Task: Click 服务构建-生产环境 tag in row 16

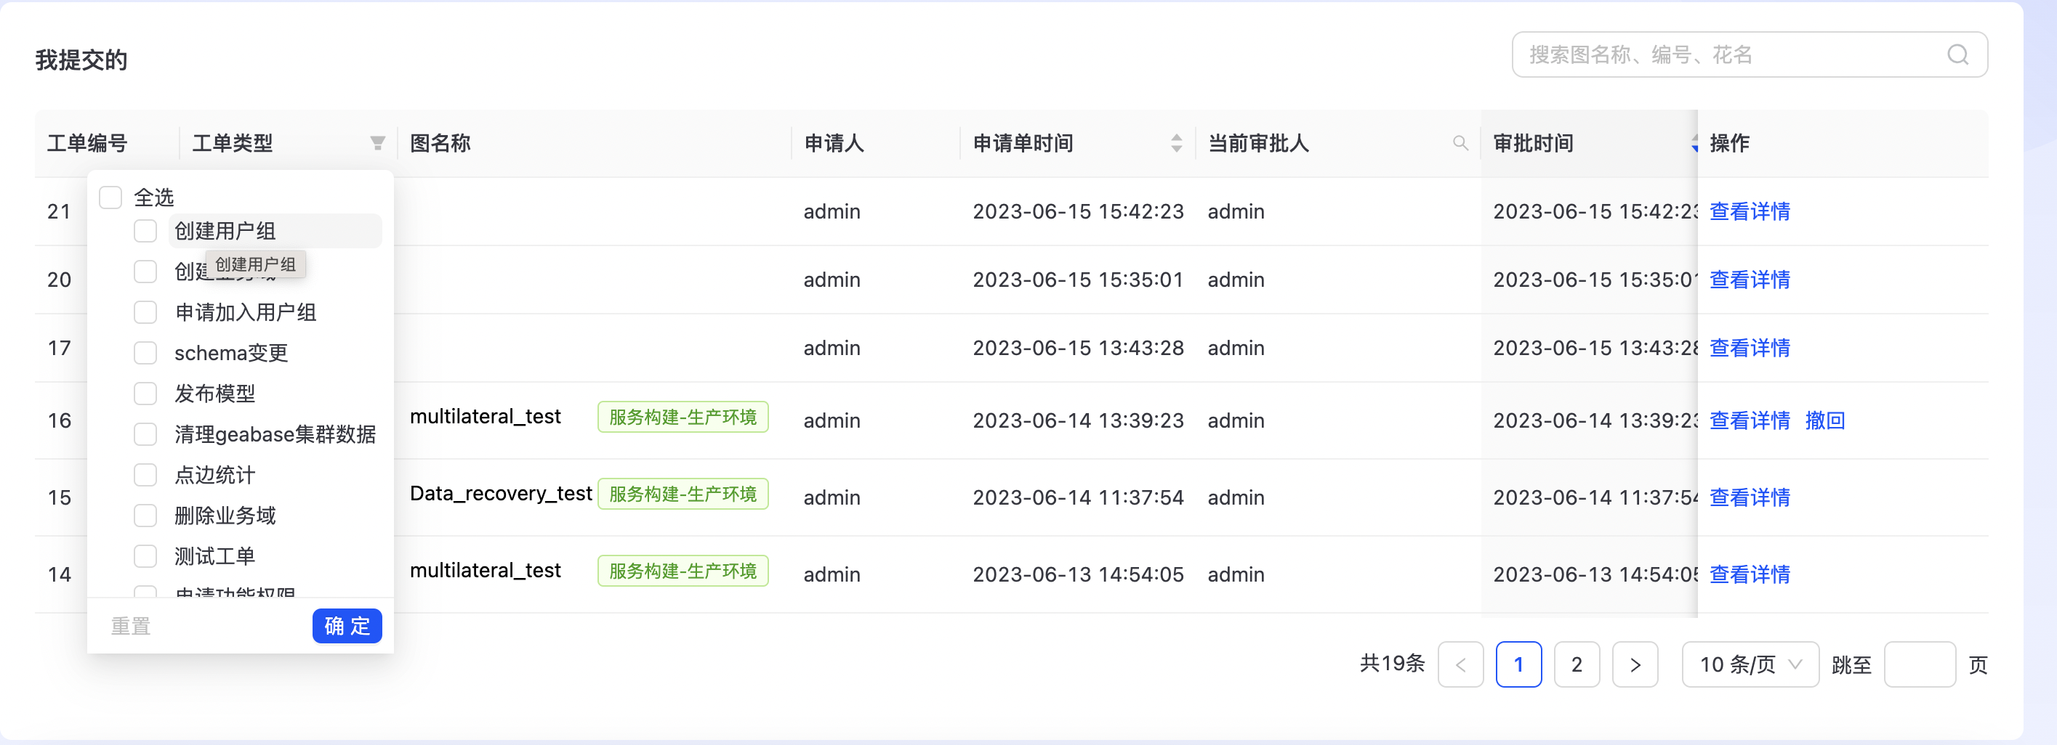Action: pyautogui.click(x=683, y=416)
